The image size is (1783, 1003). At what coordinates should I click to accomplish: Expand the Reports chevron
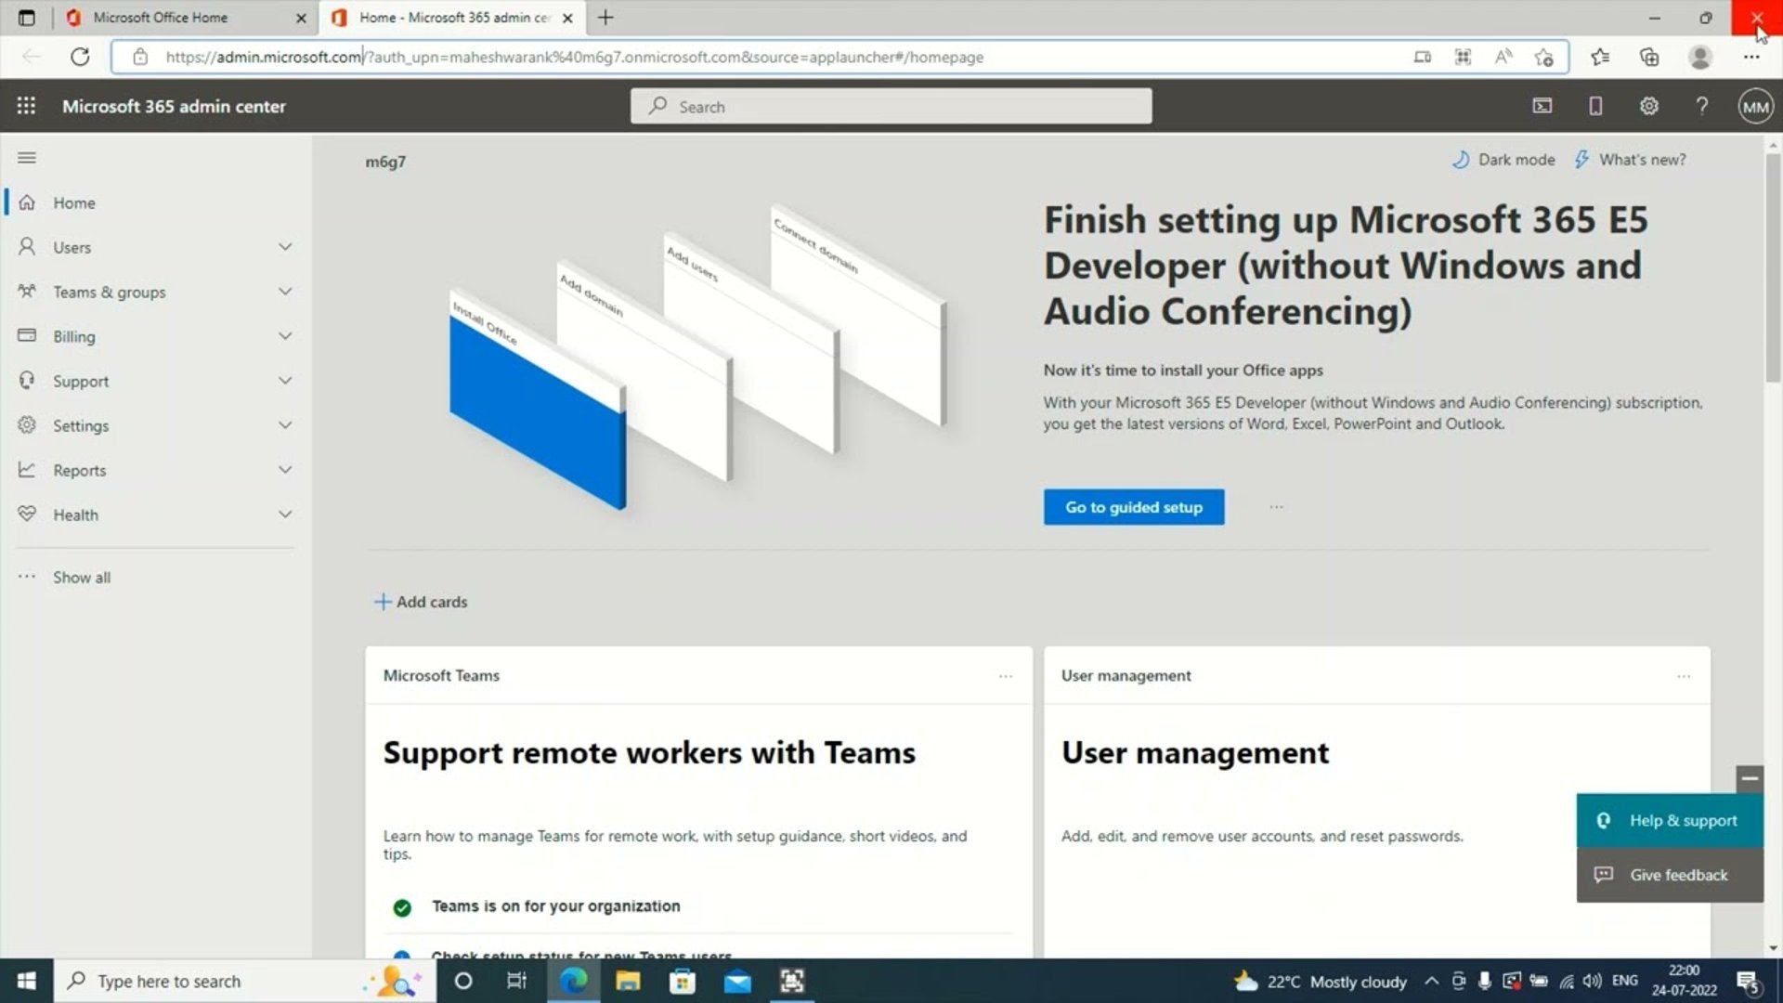(285, 470)
